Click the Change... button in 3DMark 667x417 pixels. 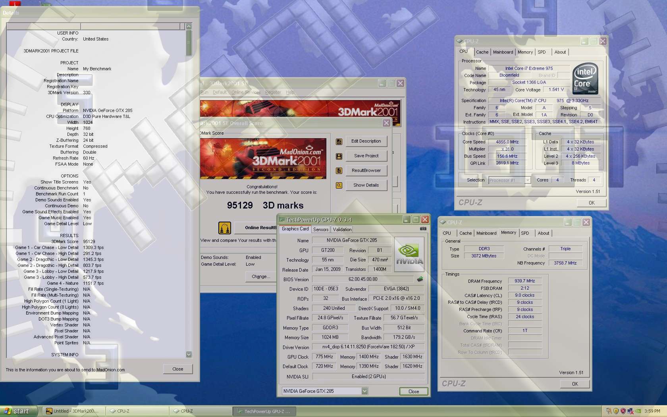(261, 277)
